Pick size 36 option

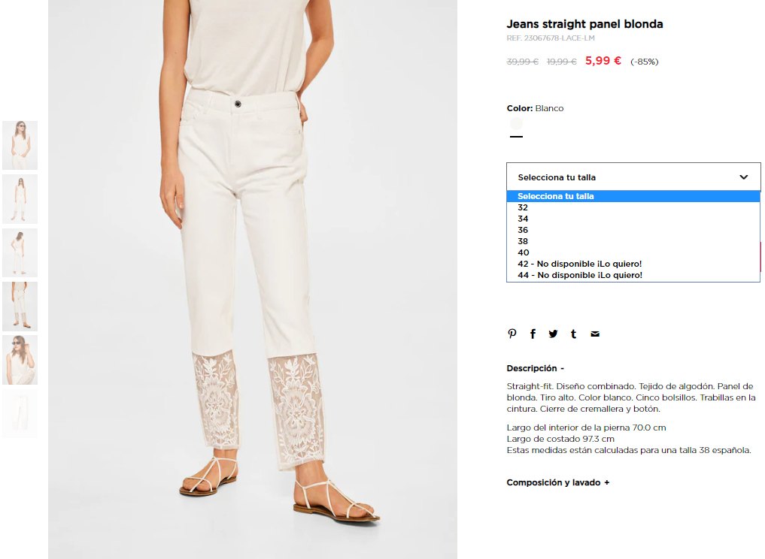(x=633, y=230)
